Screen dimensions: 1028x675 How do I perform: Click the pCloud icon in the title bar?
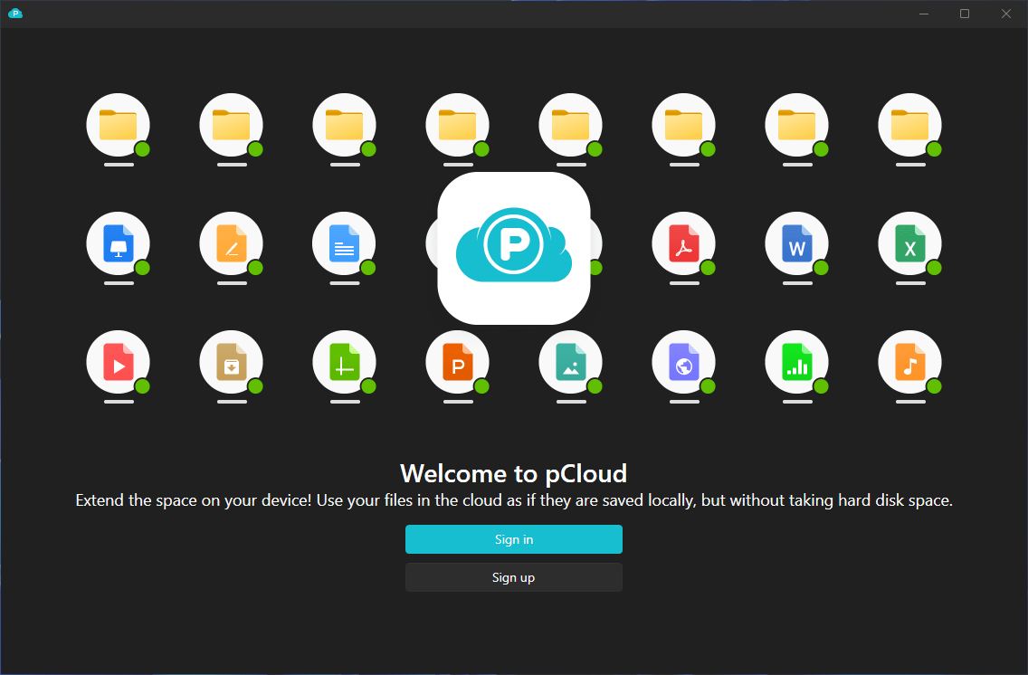(15, 13)
